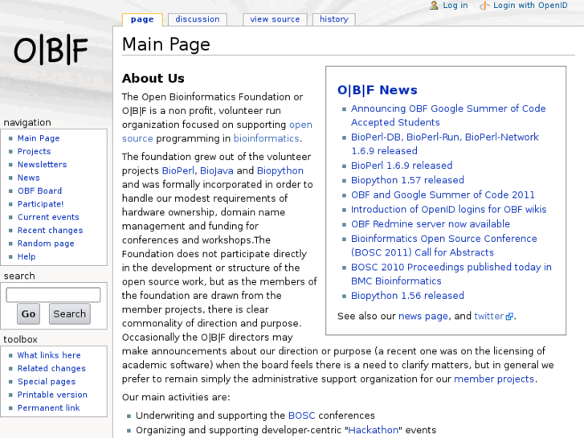Open OBF Redmine server now available

[x=431, y=224]
